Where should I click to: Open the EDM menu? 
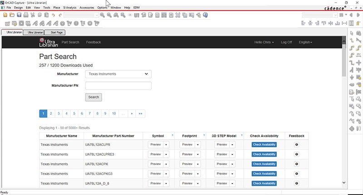click(x=137, y=8)
